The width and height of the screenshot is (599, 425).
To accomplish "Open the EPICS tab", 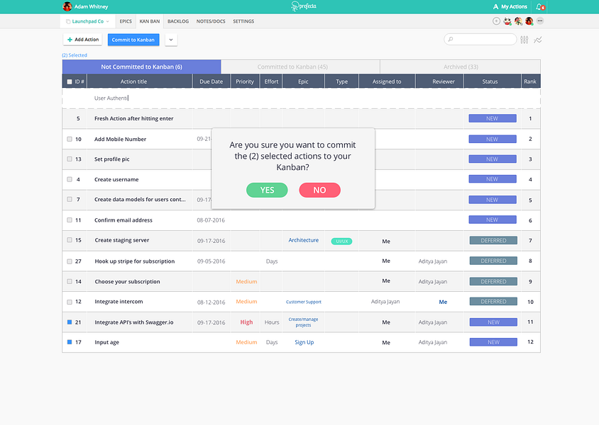I will [126, 21].
